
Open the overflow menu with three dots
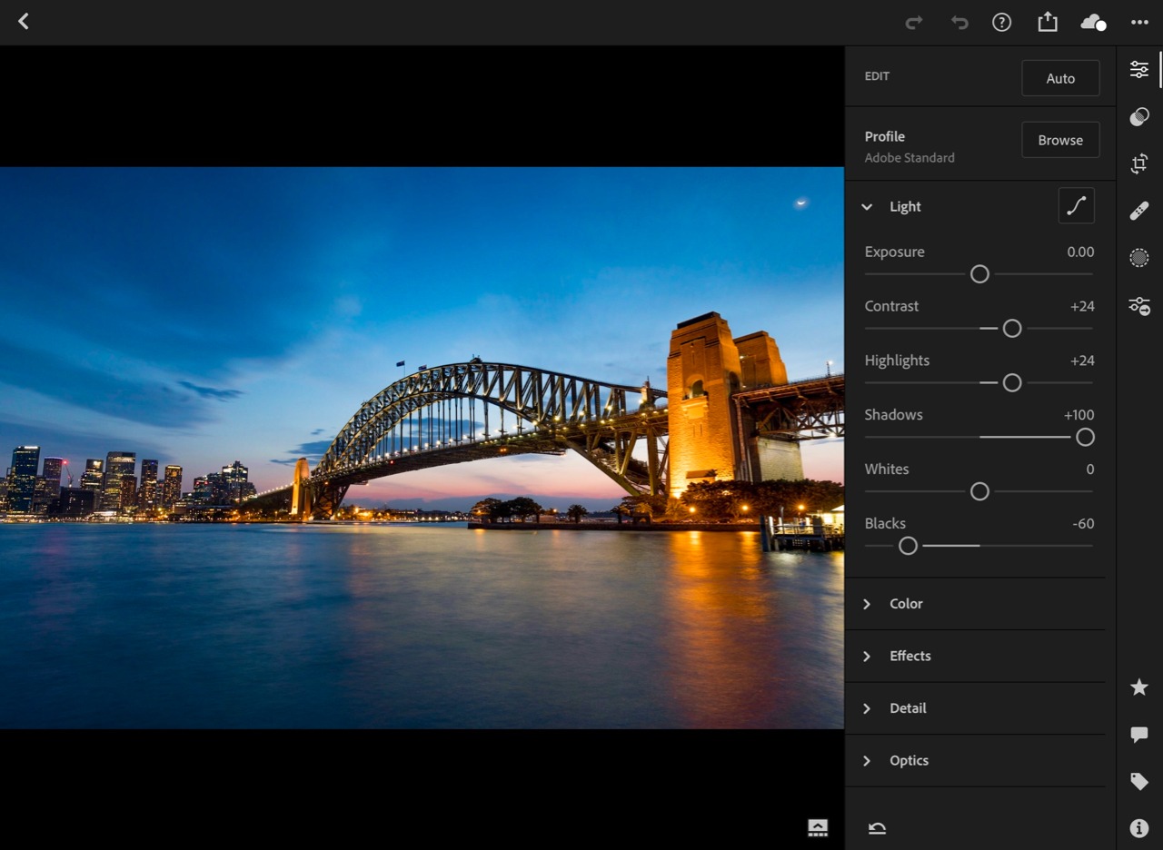point(1139,22)
